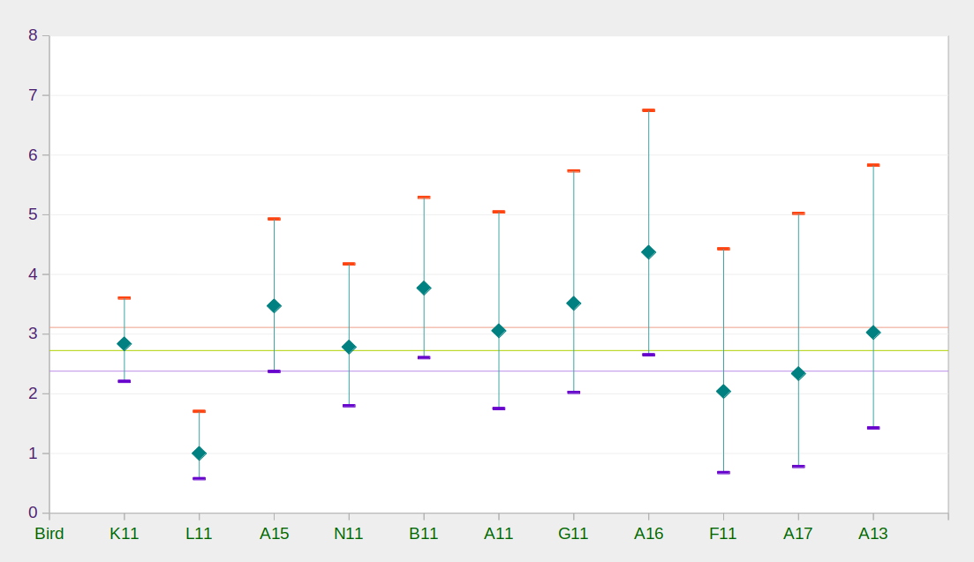This screenshot has height=562, width=974.
Task: Click the G11 diamond data point
Action: click(574, 303)
